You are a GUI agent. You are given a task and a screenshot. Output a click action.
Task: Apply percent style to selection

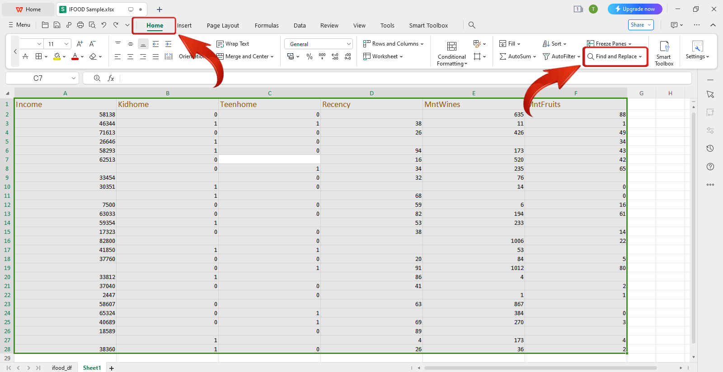point(310,56)
